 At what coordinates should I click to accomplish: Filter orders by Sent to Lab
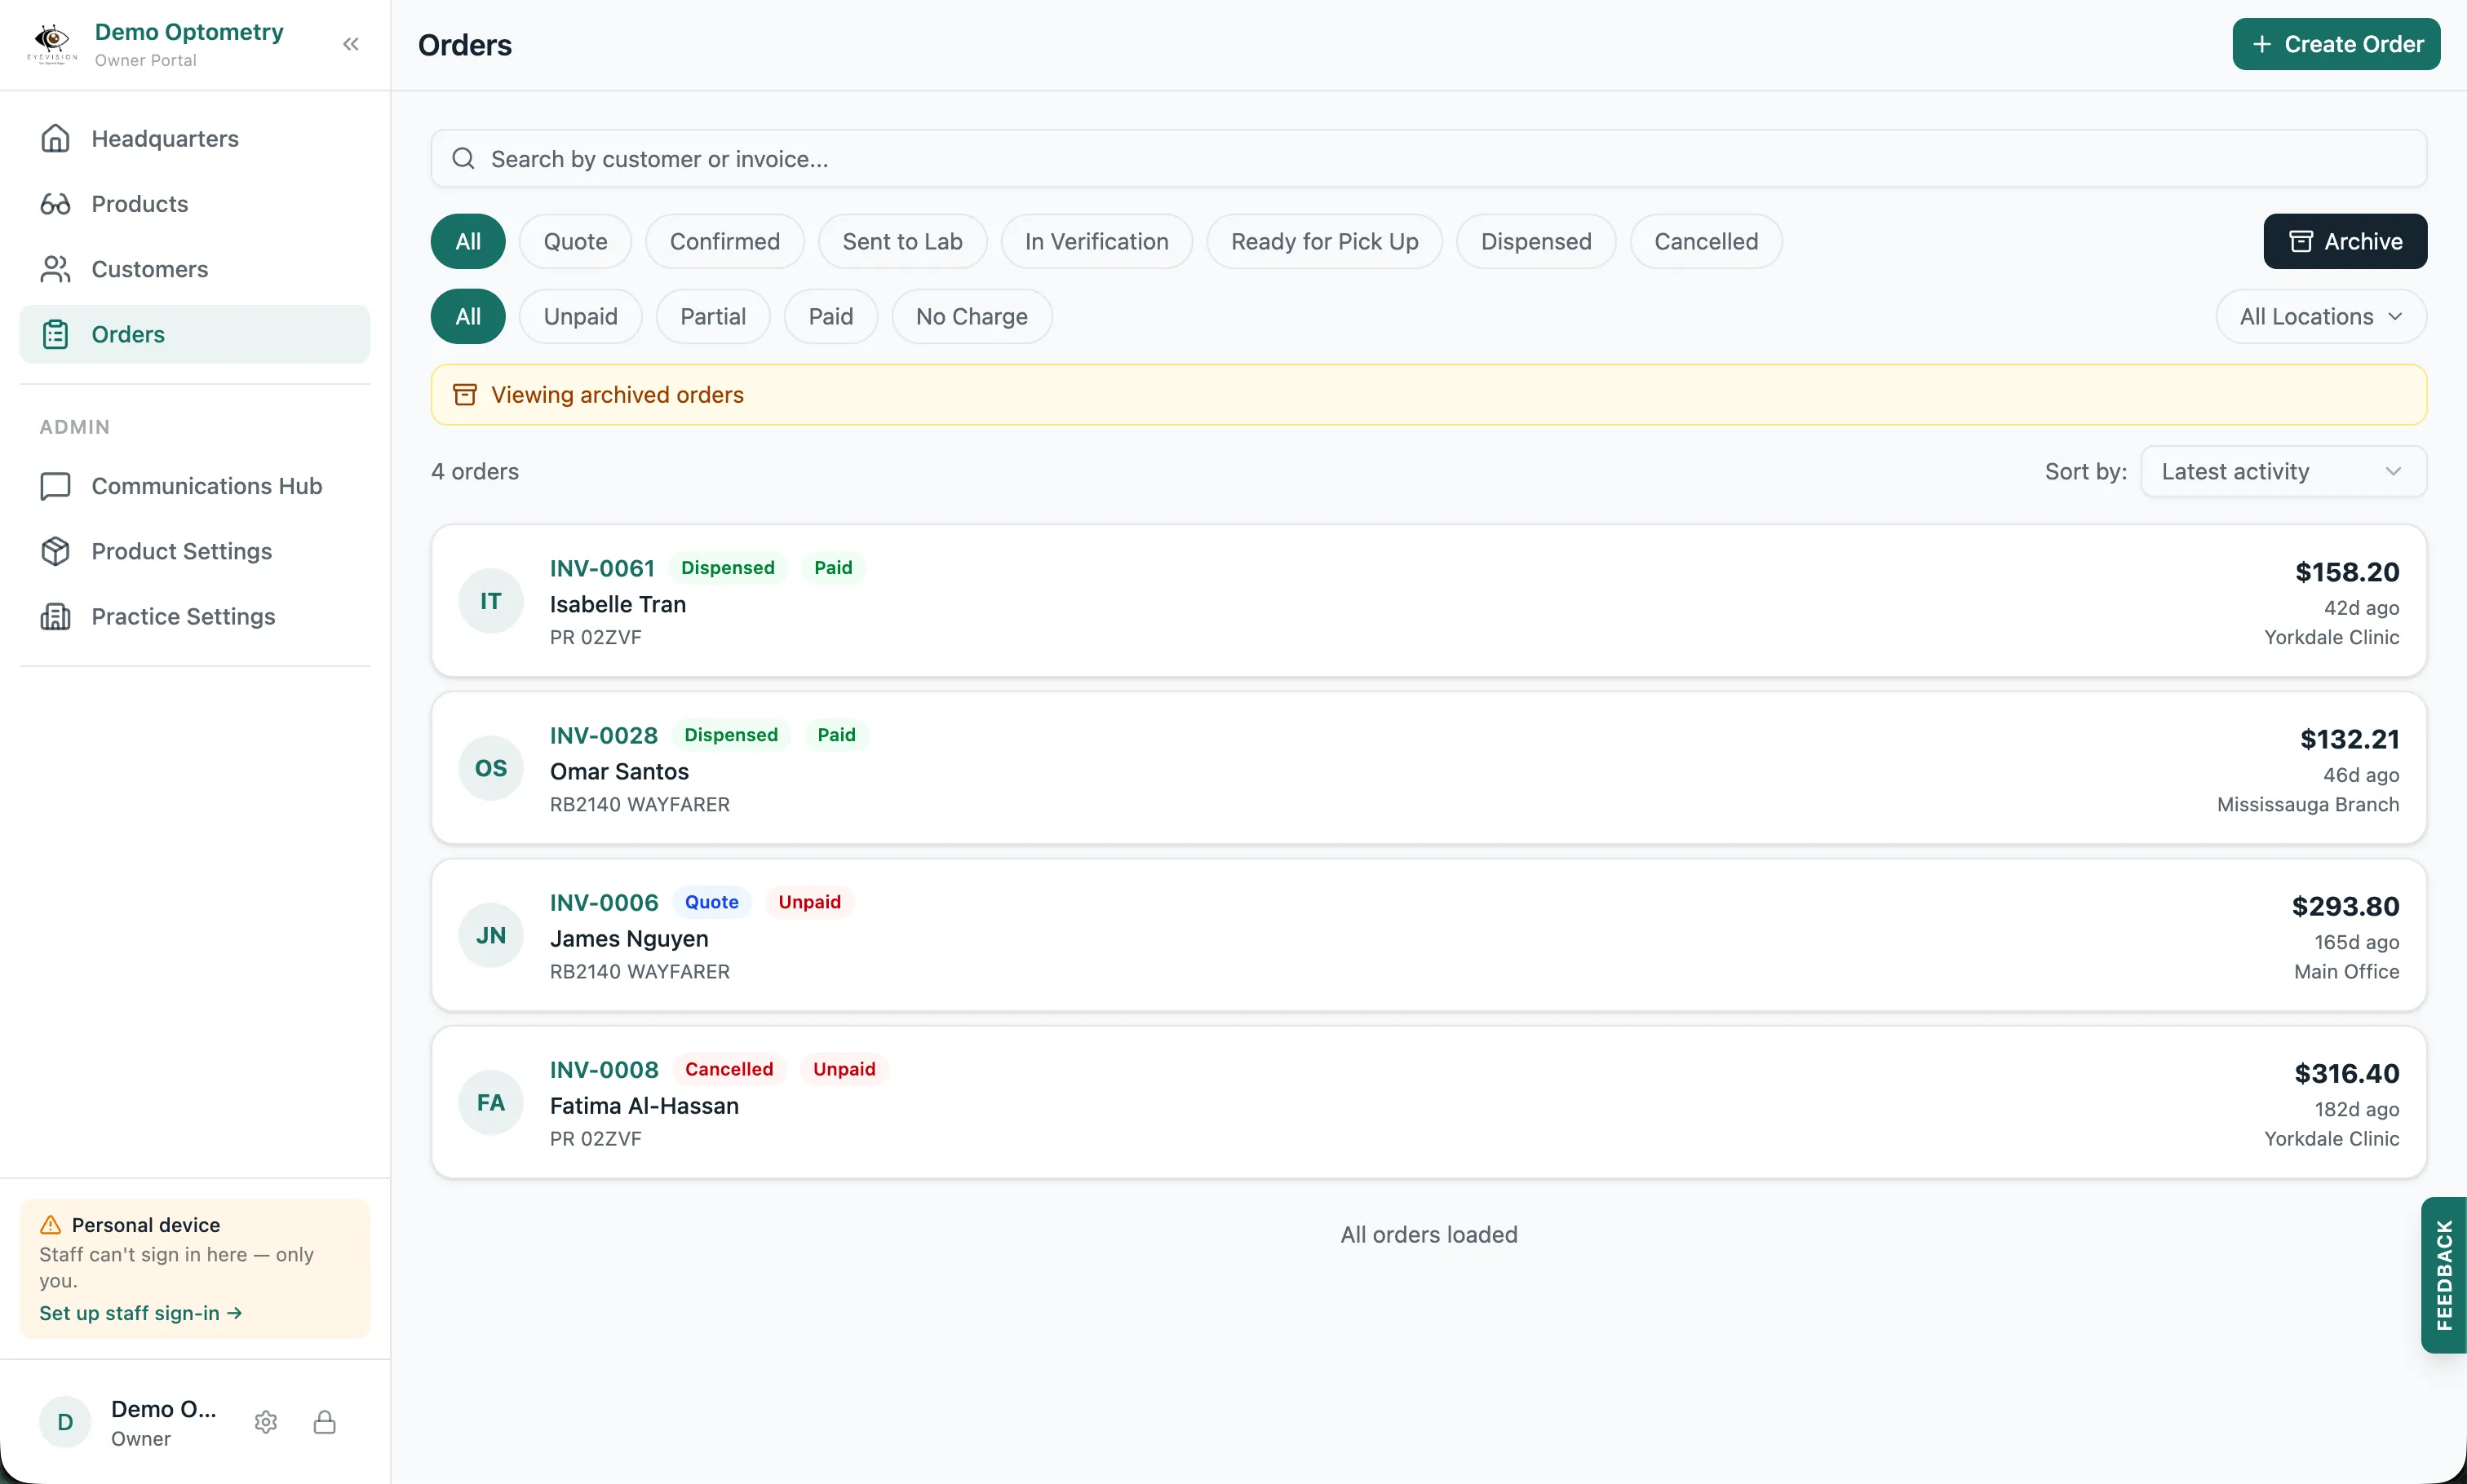[901, 241]
